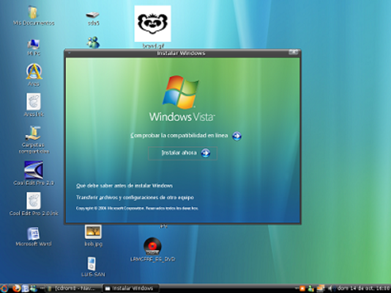Select the Ares.lnk shortcut file

(34, 101)
